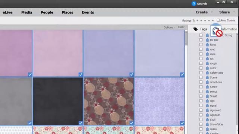Screen dimensions: 239x134
Task: Switch to the Places view
Action: click(67, 12)
